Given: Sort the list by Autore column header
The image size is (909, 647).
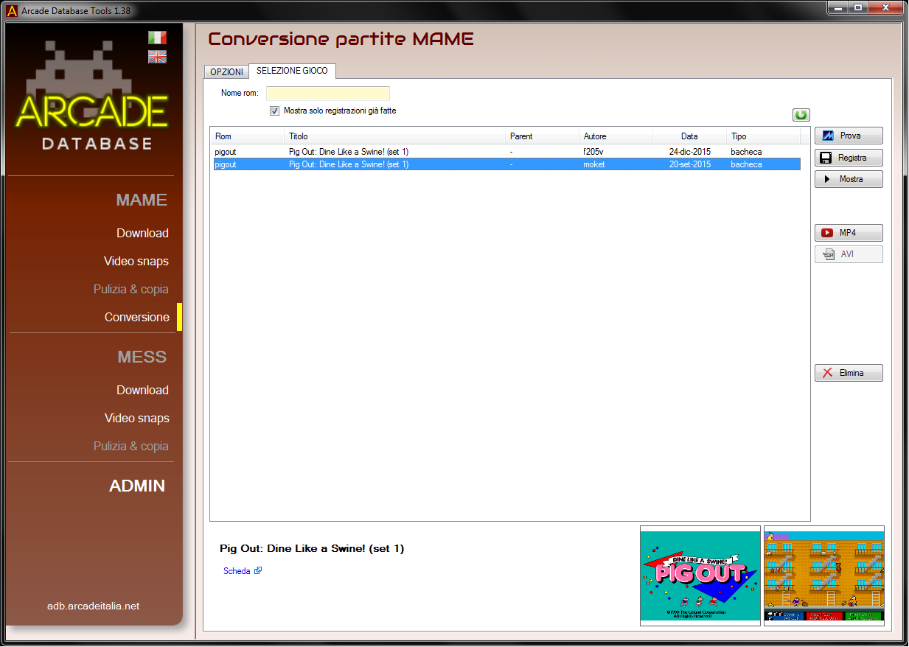Looking at the screenshot, I should coord(615,136).
